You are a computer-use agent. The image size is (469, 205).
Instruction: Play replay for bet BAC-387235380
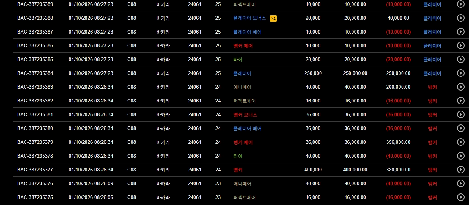(x=461, y=128)
